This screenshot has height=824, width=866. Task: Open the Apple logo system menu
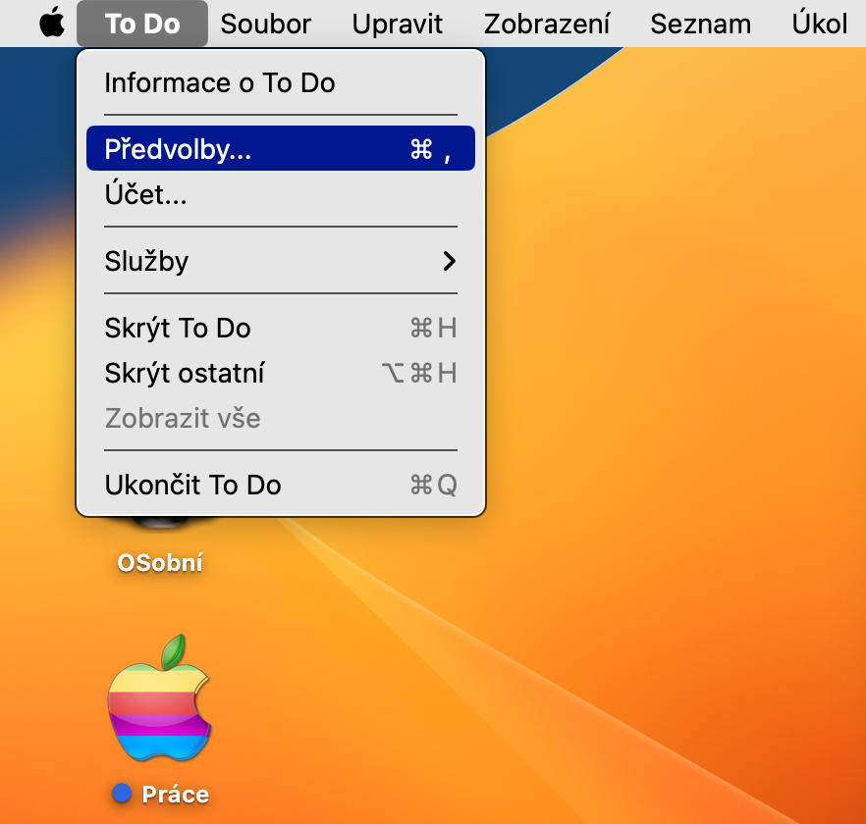[52, 24]
